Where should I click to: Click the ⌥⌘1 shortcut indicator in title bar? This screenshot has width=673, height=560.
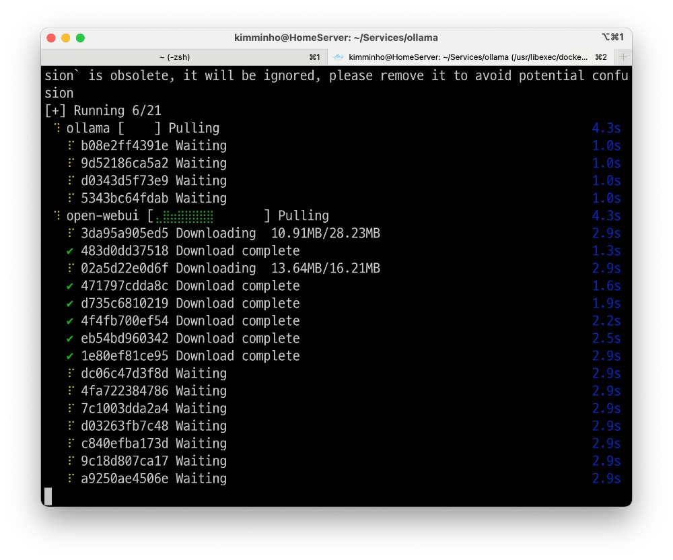pos(612,37)
